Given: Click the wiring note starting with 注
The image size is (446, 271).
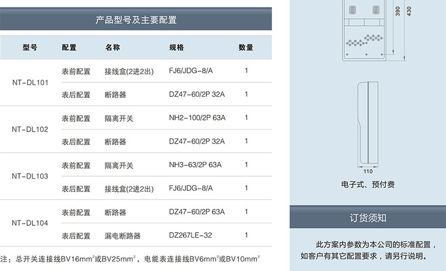Looking at the screenshot, I should pos(132,259).
